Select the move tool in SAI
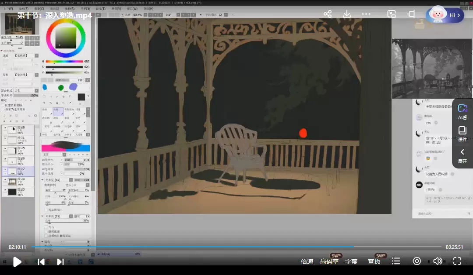The image size is (473, 275). point(44,103)
